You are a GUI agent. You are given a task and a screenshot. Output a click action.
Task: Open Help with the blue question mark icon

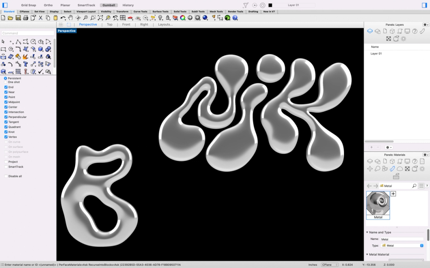[x=235, y=18]
